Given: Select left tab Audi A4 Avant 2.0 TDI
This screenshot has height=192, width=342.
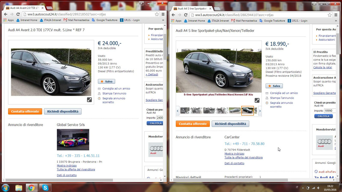Looking at the screenshot, I should [24, 8].
